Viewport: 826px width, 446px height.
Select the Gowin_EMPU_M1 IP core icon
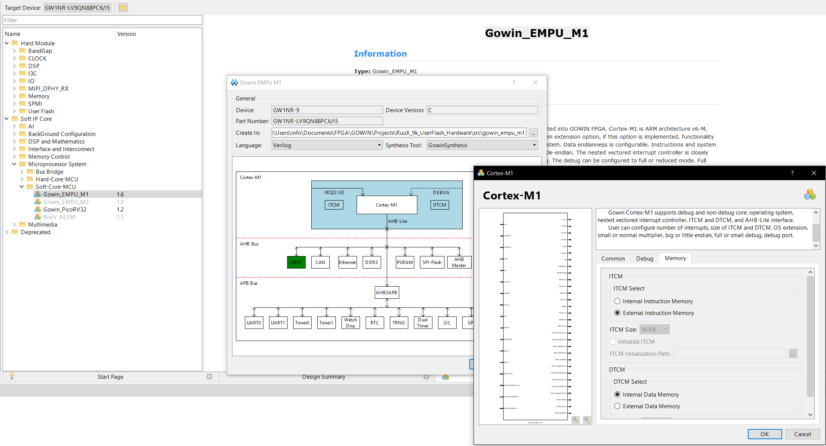point(38,194)
